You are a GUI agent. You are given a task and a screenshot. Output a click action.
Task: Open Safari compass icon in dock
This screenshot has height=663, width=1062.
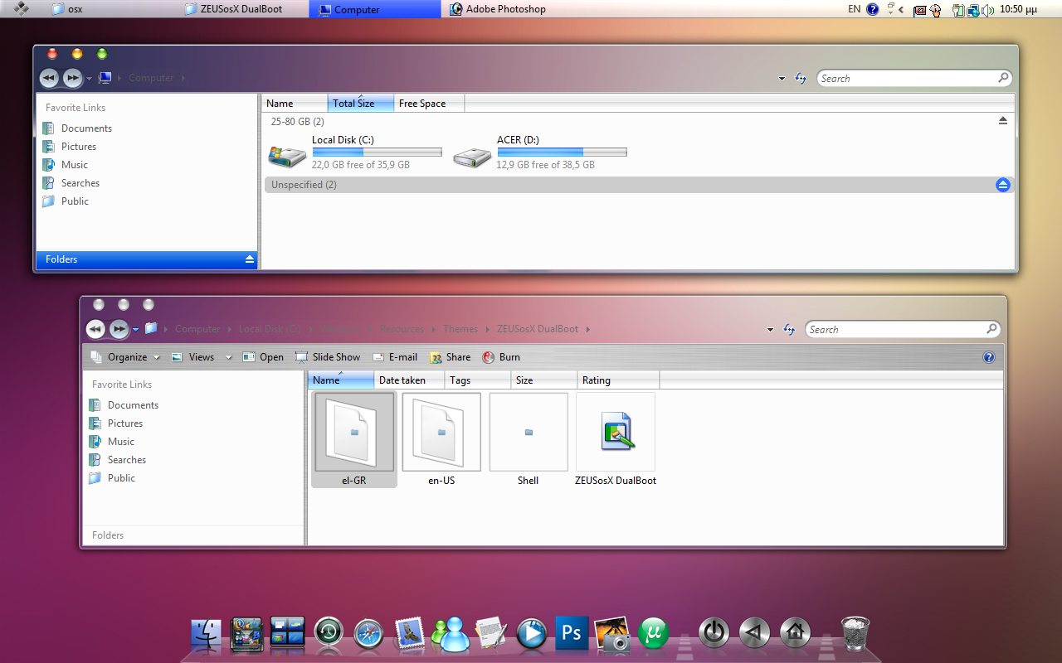click(368, 634)
